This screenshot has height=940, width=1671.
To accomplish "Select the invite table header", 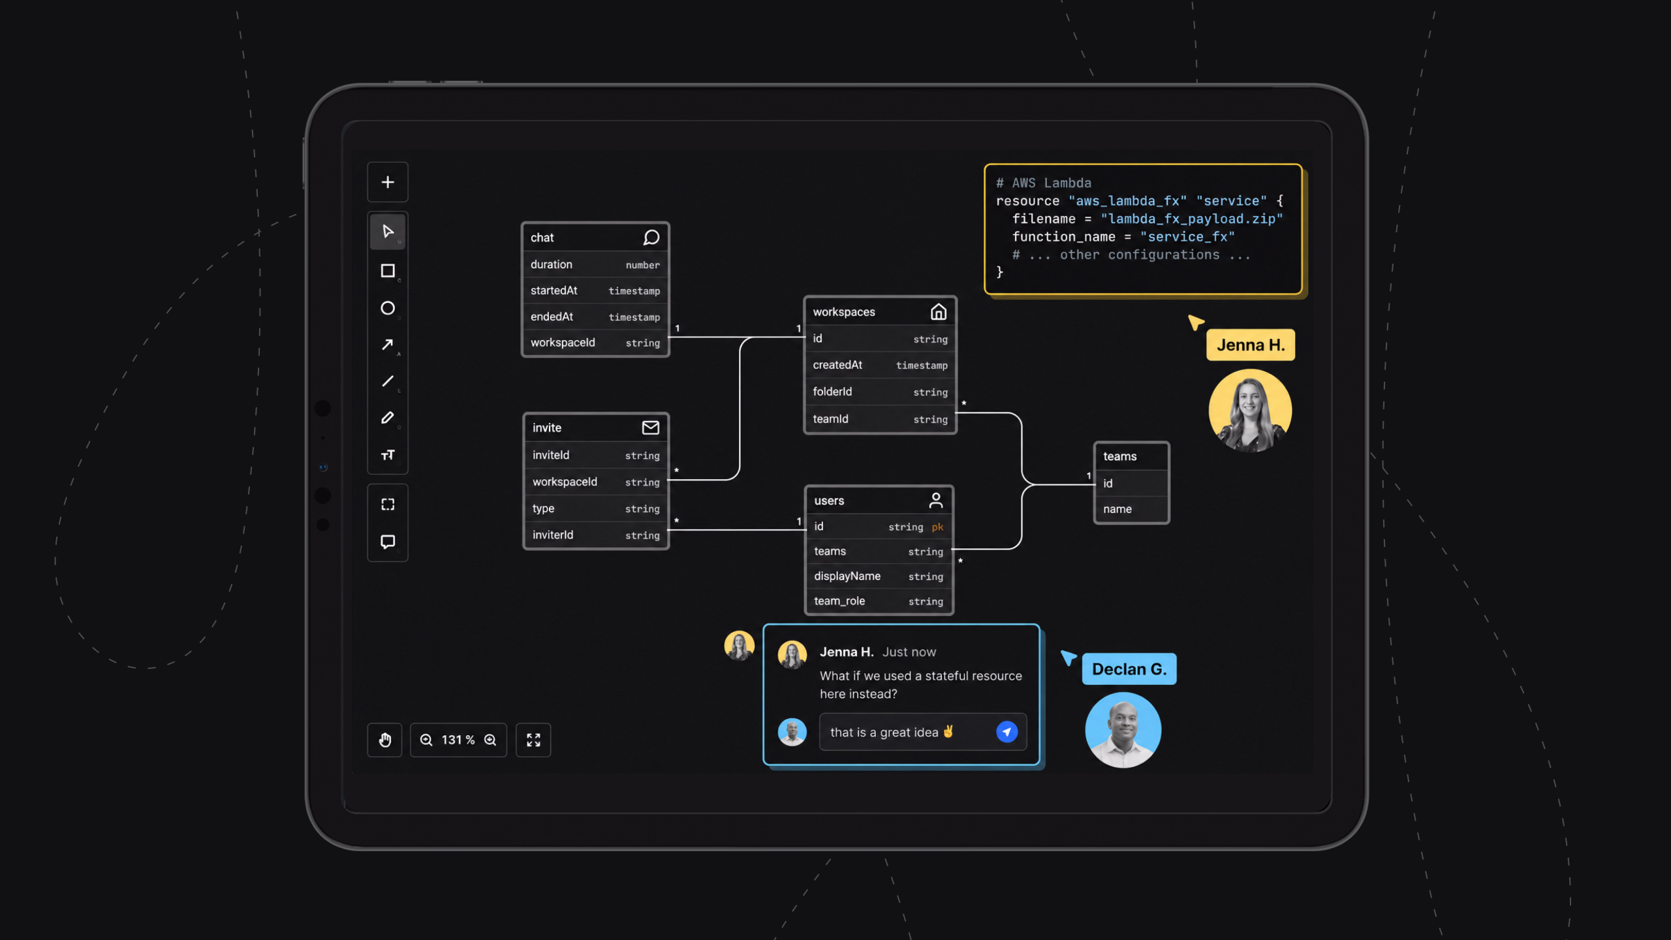I will coord(596,428).
